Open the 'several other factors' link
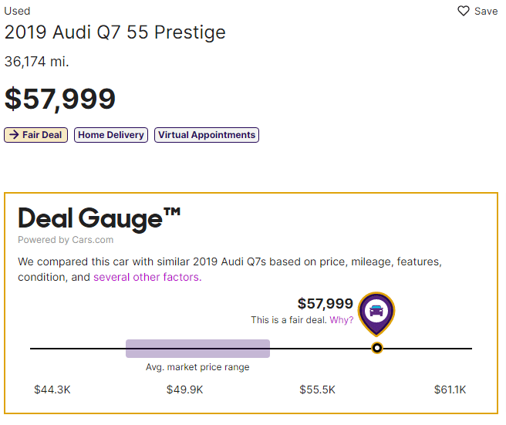Image resolution: width=506 pixels, height=425 pixels. pyautogui.click(x=147, y=277)
